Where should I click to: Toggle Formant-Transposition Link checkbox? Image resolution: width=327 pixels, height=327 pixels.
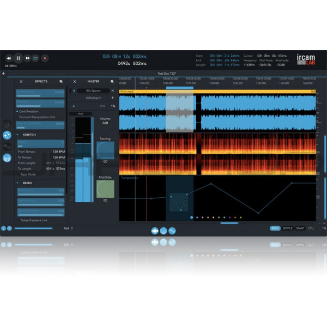point(16,117)
